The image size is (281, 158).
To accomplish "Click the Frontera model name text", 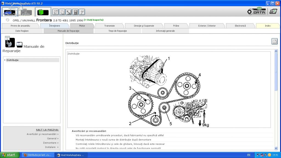I will (x=44, y=20).
